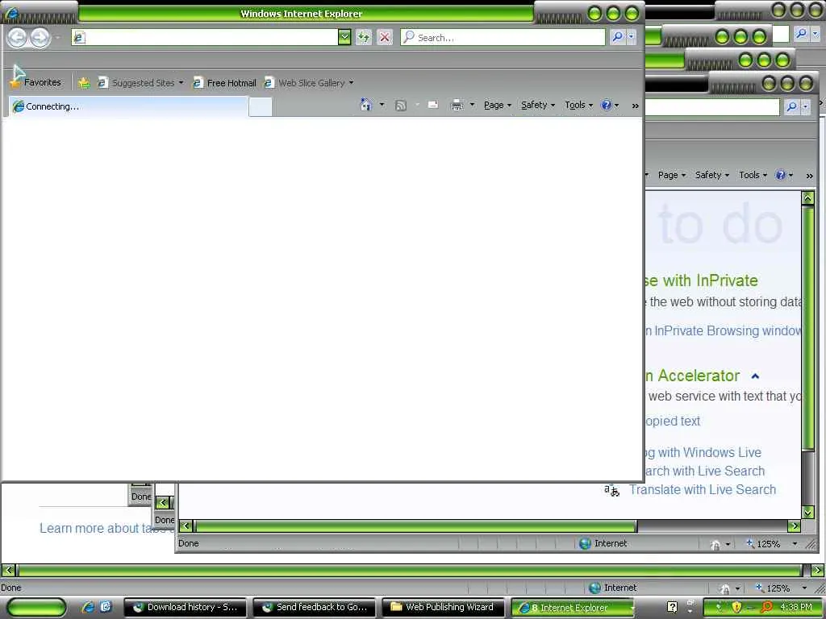Click the 'opied text' link

pyautogui.click(x=674, y=421)
